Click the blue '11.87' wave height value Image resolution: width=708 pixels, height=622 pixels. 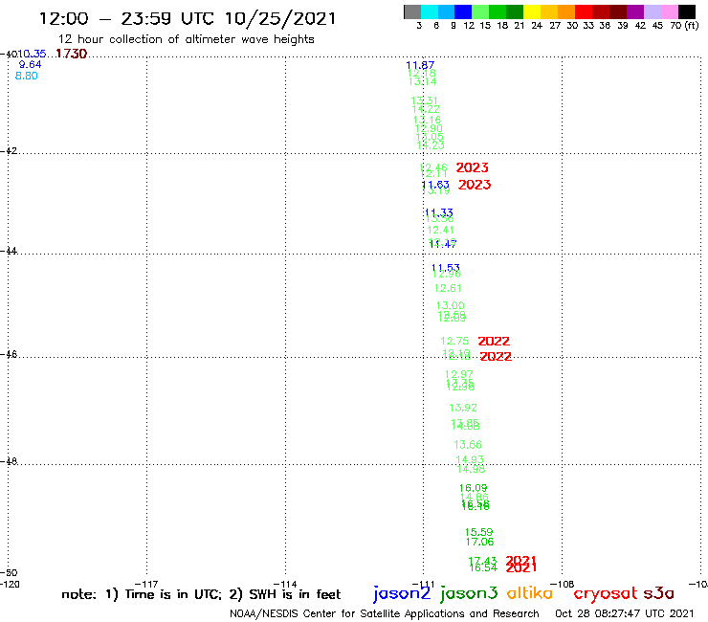point(420,65)
